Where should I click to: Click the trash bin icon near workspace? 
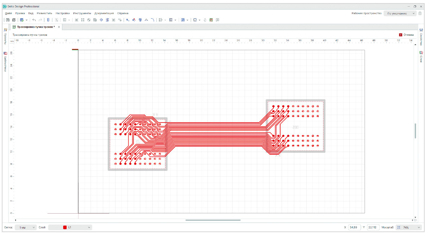[x=420, y=14]
